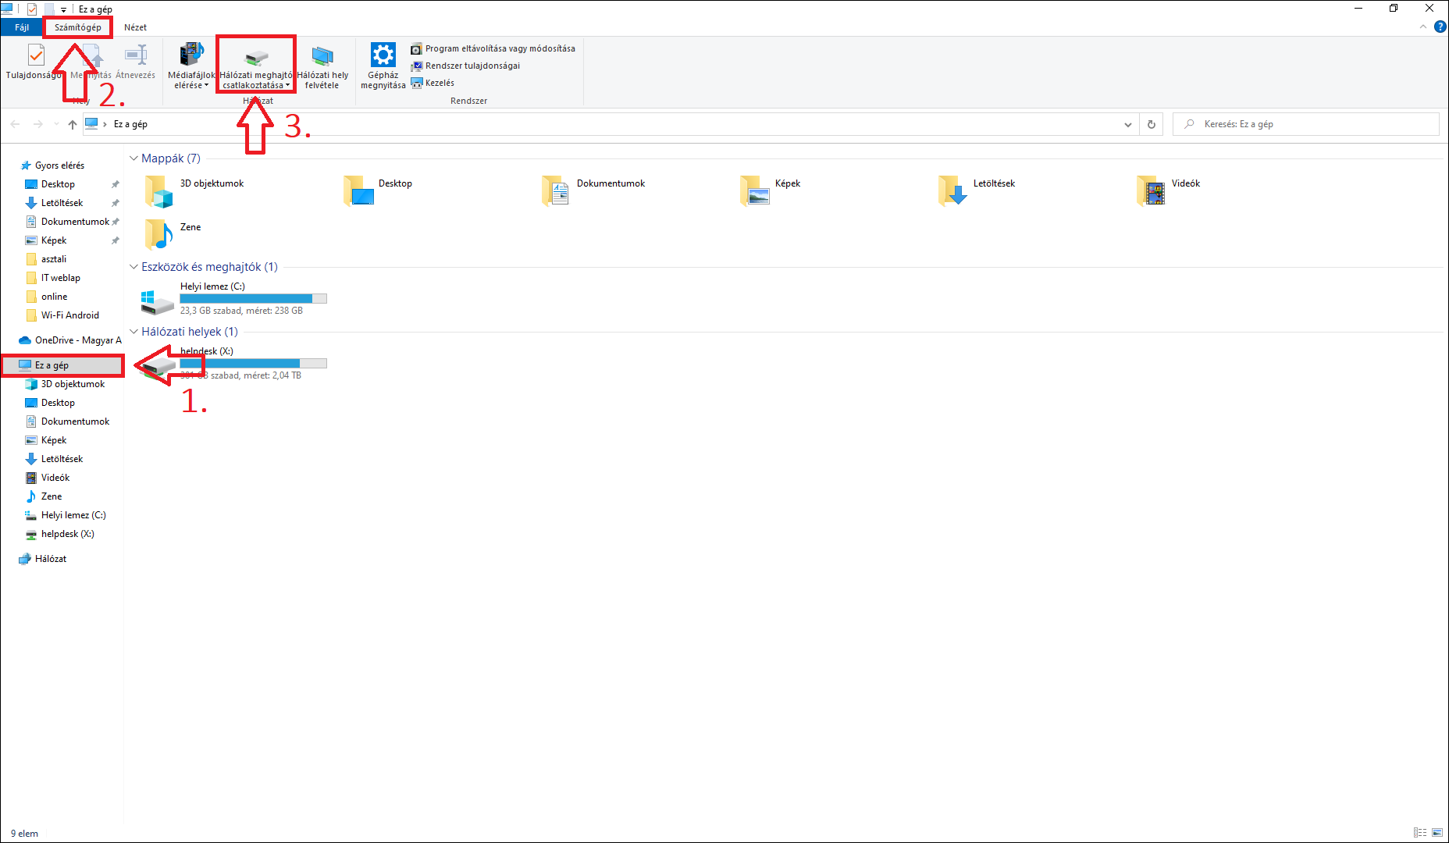This screenshot has width=1449, height=843.
Task: Expand the address bar history dropdown
Action: (1128, 124)
